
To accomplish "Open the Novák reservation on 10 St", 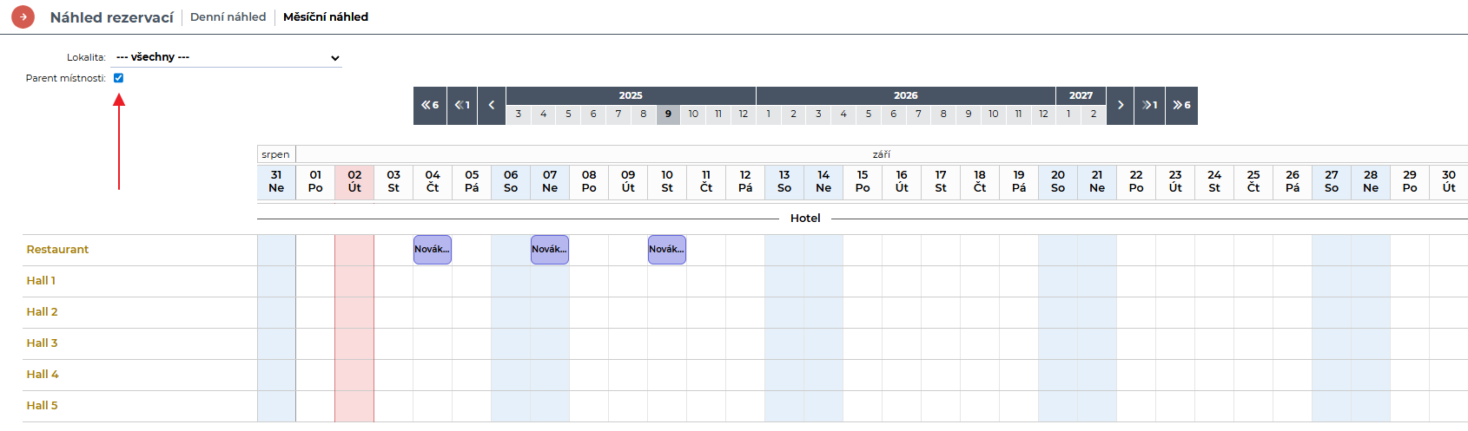I will click(x=667, y=250).
